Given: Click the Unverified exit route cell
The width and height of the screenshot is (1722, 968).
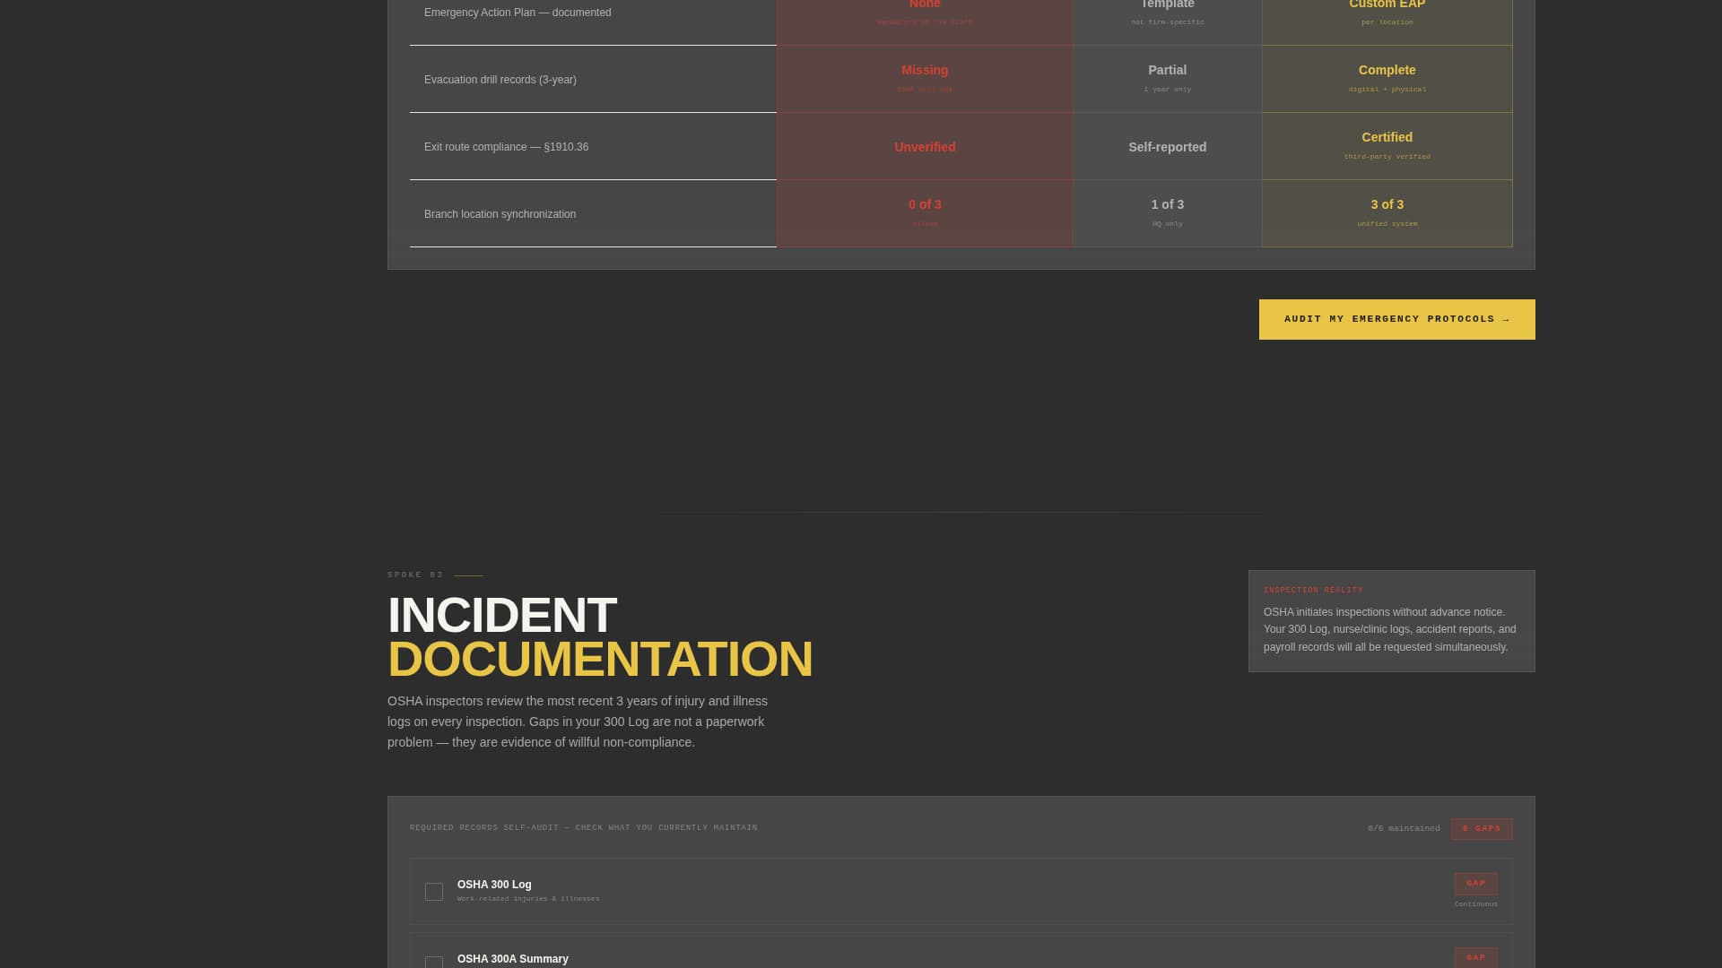Looking at the screenshot, I should (925, 147).
